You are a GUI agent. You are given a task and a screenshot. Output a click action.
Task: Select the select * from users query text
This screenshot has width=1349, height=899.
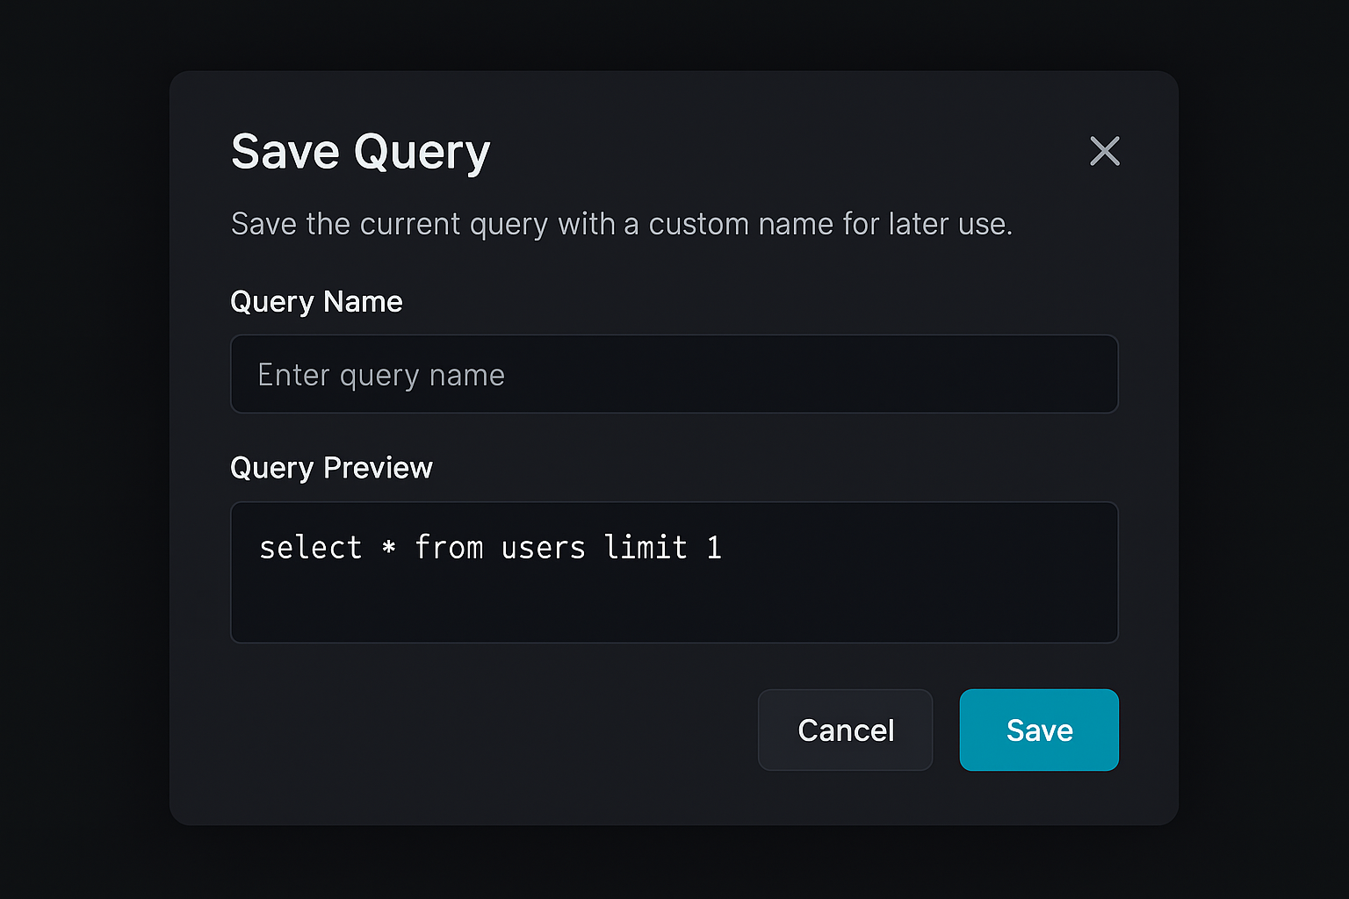pyautogui.click(x=489, y=547)
